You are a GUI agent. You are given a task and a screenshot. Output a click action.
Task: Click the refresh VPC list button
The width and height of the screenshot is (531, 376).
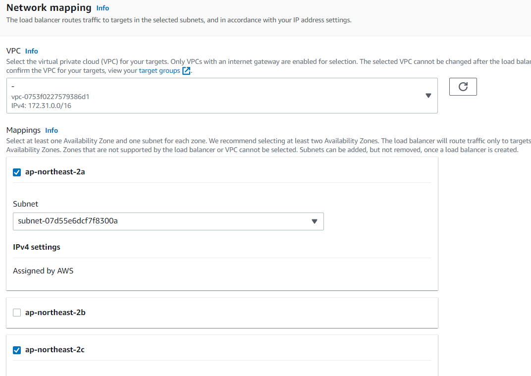click(463, 87)
